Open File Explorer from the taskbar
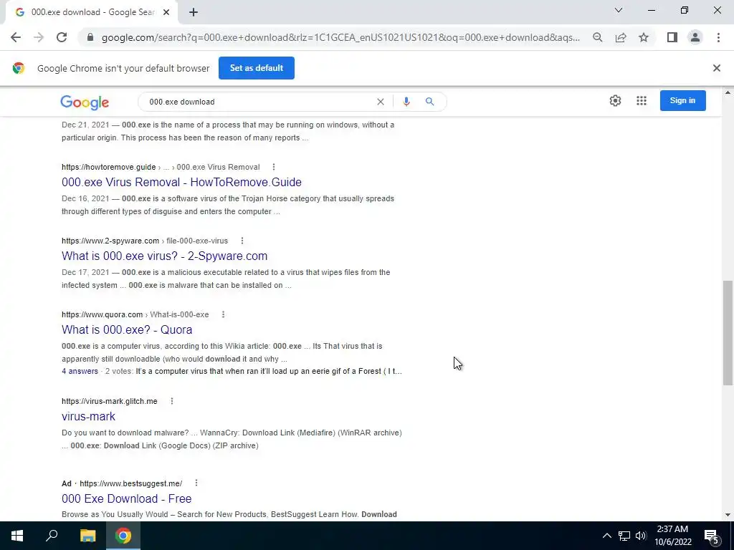This screenshot has height=550, width=734. [x=87, y=536]
